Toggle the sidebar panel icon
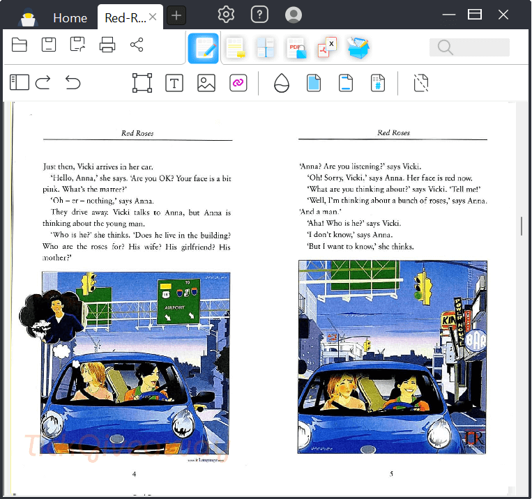532x499 pixels. pos(20,82)
